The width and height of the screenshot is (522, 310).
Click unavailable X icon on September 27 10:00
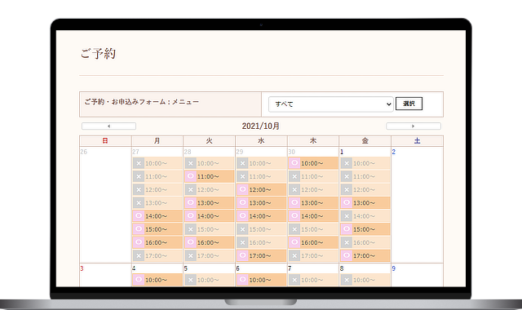click(139, 163)
